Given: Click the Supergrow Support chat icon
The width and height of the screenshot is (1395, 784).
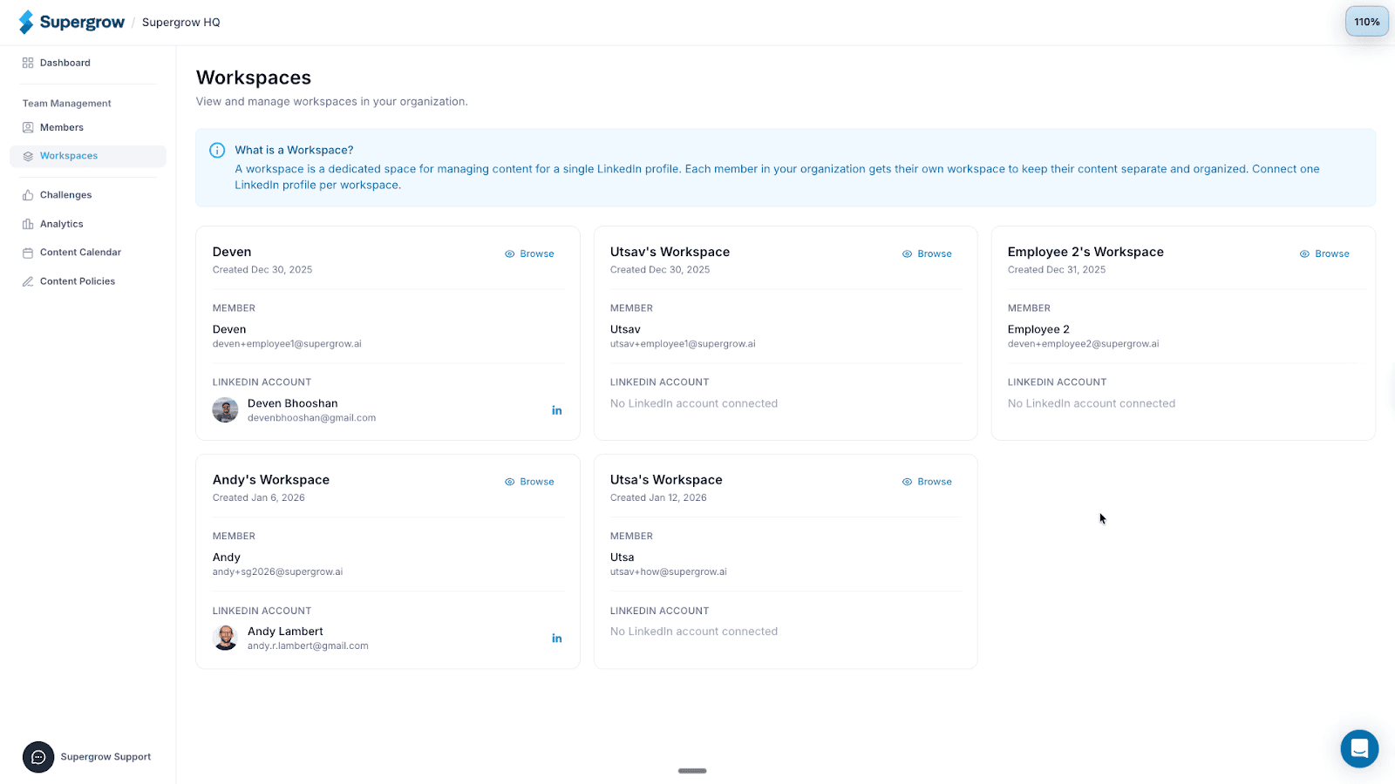Looking at the screenshot, I should (38, 757).
